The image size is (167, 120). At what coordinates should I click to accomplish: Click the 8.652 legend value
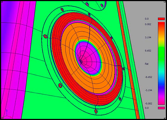[148, 51]
